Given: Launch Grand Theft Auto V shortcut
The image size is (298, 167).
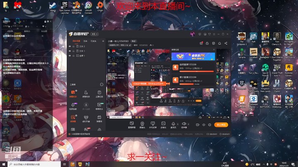Looking at the screenshot, I should coord(277,70).
